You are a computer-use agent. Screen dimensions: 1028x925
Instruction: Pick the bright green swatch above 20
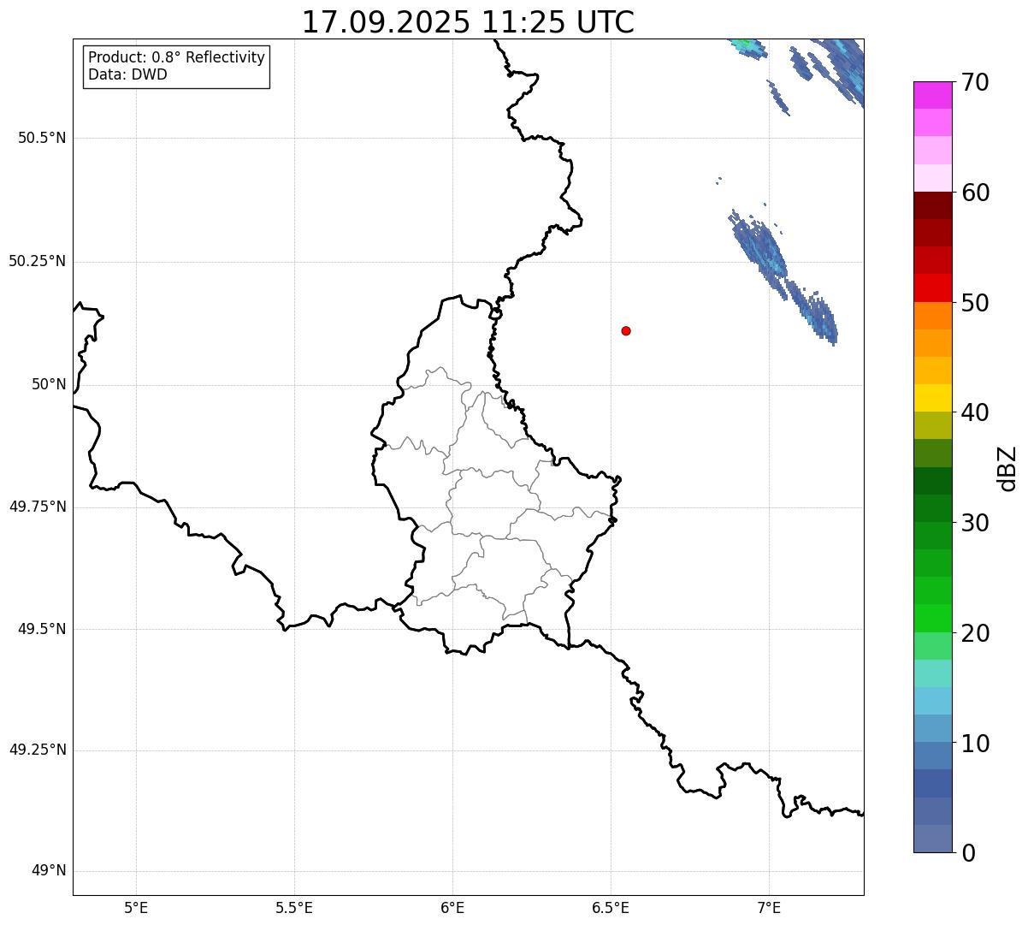point(933,618)
